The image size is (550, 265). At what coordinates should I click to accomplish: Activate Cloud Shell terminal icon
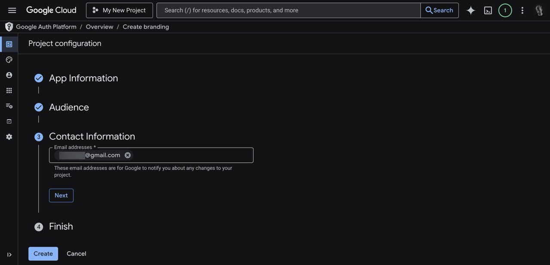click(x=488, y=10)
